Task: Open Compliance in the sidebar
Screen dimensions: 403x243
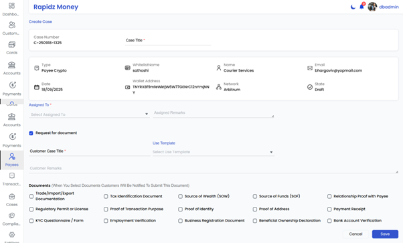Action: (11, 219)
